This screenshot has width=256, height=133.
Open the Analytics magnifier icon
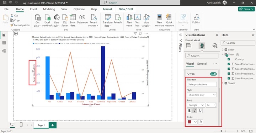(215, 46)
